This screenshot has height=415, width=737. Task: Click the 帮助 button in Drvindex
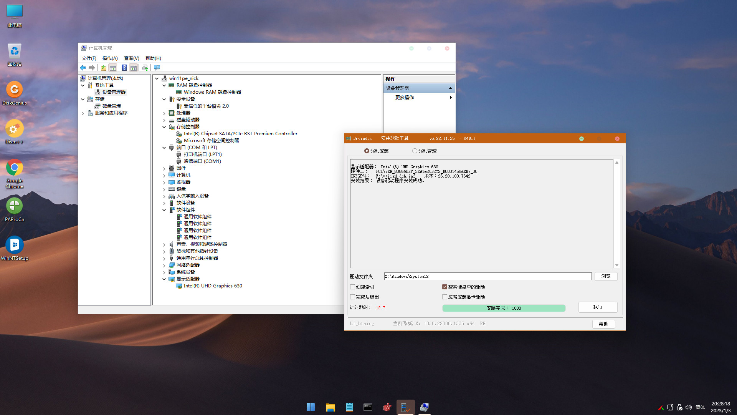point(603,324)
